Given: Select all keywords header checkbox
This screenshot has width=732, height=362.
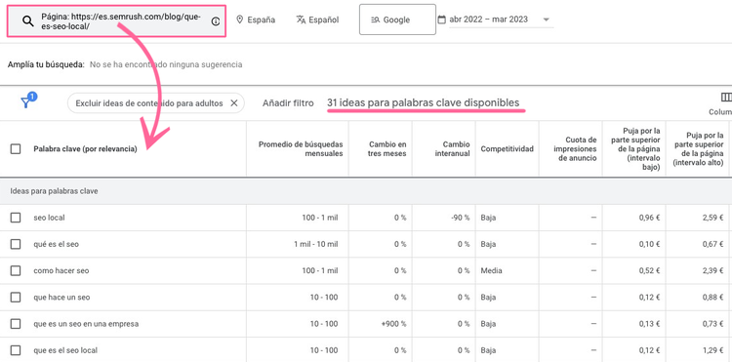Looking at the screenshot, I should point(16,149).
